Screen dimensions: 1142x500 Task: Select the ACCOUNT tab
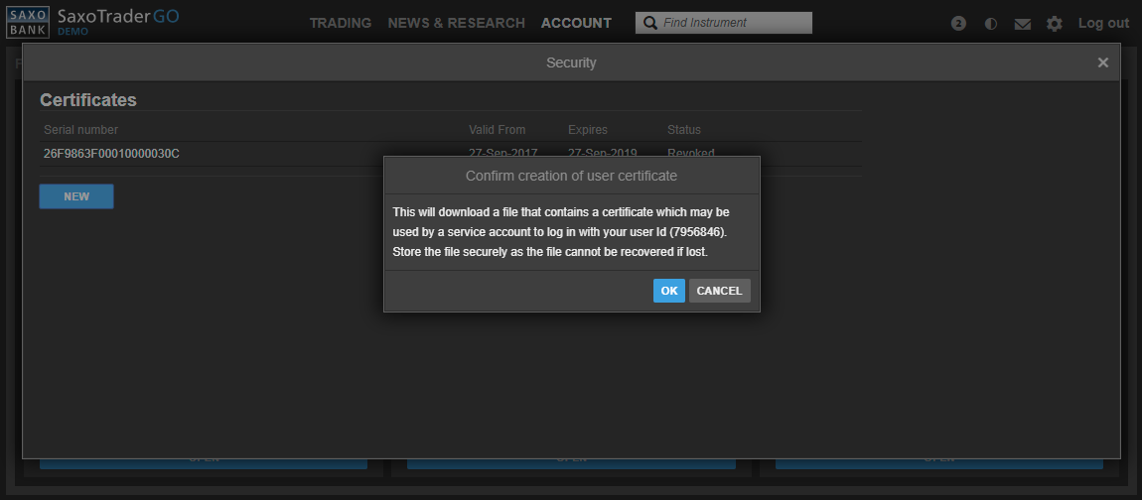576,23
